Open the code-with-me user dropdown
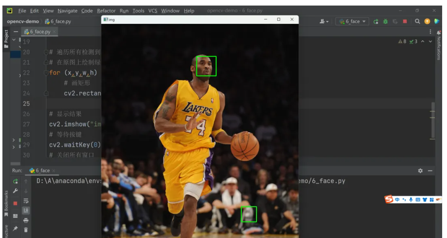Image resolution: width=447 pixels, height=238 pixels. (x=324, y=21)
